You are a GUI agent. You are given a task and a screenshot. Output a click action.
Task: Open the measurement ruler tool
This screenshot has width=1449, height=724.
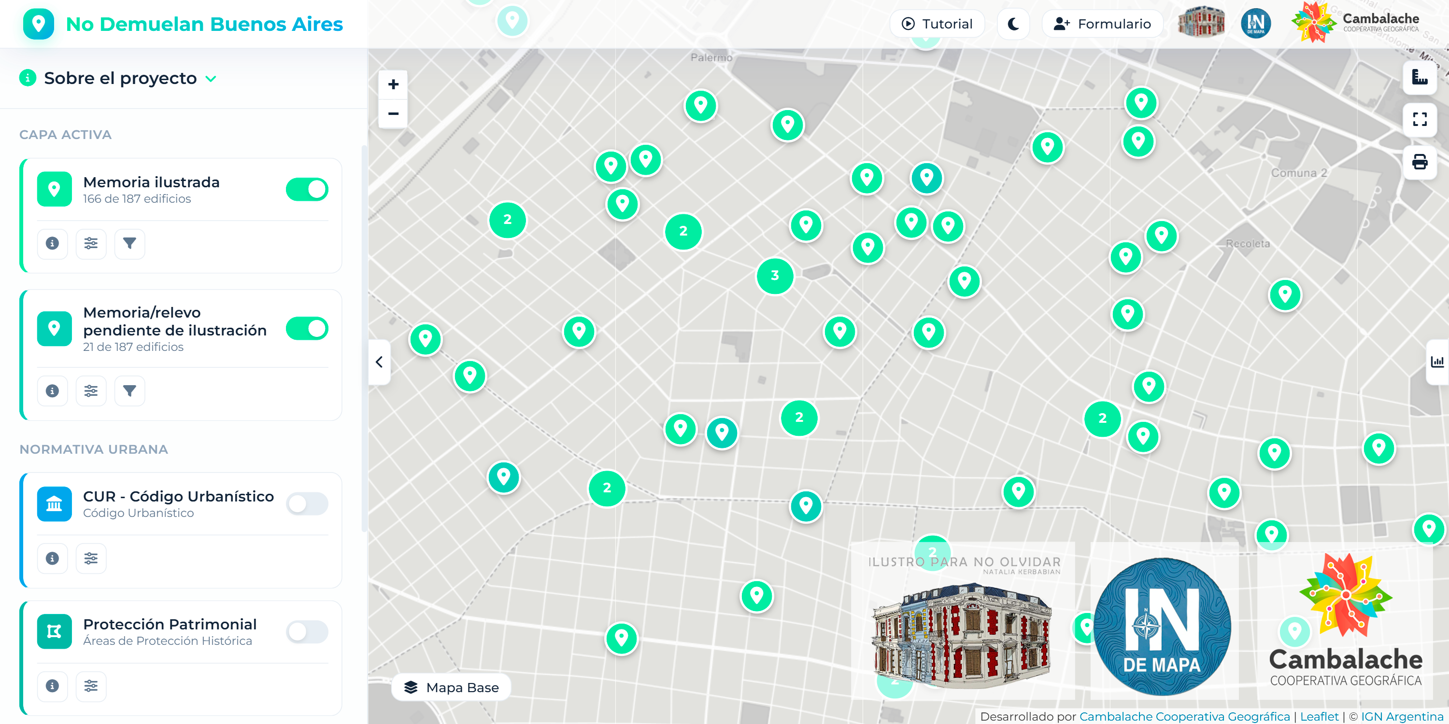tap(1419, 78)
